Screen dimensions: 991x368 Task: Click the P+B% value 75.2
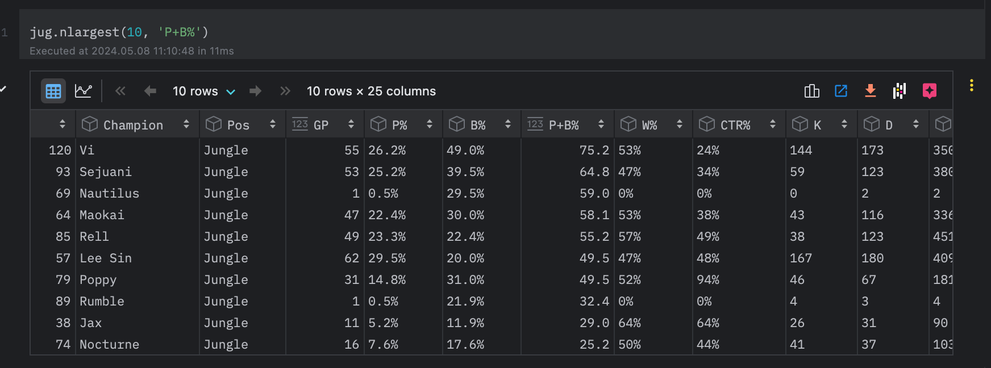click(594, 150)
